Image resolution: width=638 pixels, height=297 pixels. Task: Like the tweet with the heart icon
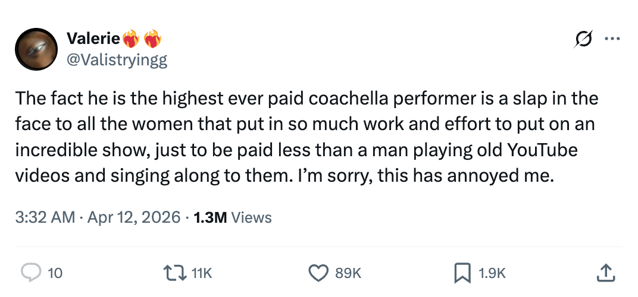(318, 273)
